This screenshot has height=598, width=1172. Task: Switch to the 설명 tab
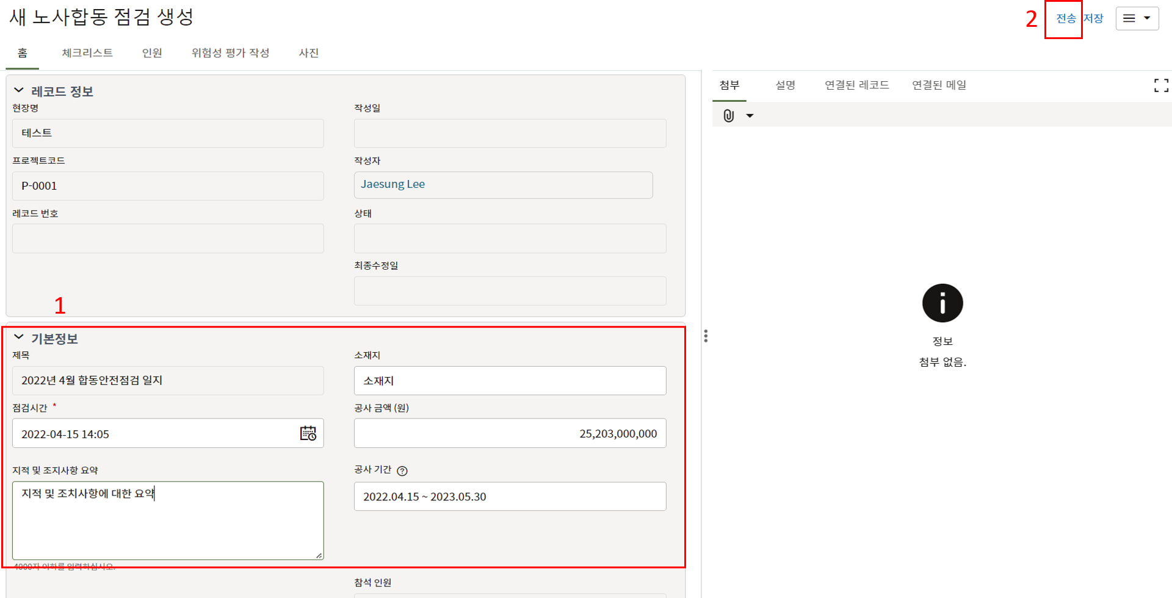(785, 85)
